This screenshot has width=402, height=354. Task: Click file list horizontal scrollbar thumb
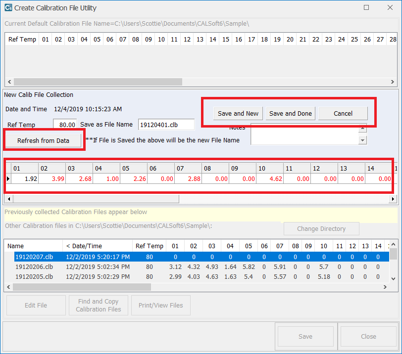(82, 287)
